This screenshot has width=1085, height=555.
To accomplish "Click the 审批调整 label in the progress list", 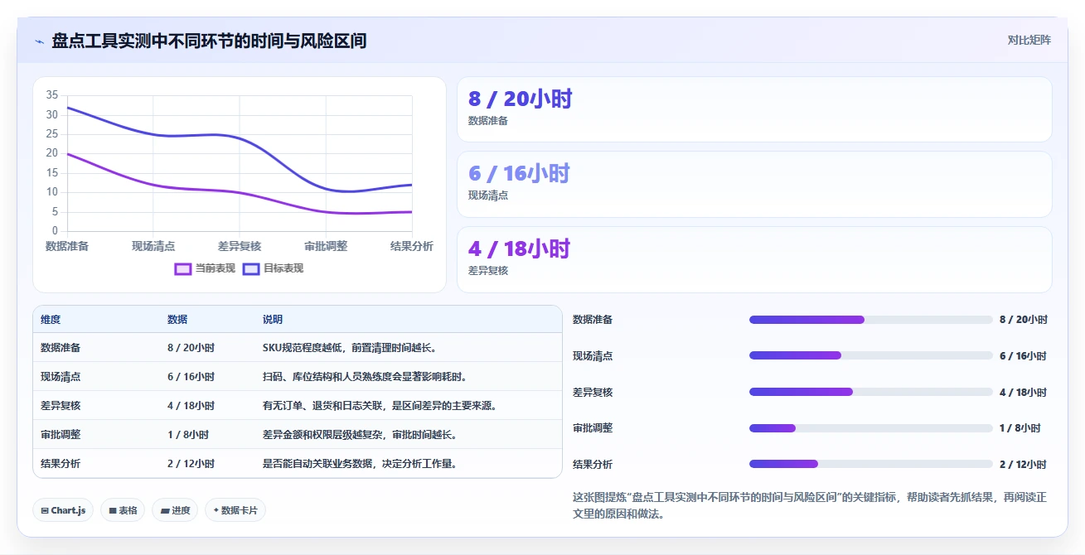I will pyautogui.click(x=593, y=428).
